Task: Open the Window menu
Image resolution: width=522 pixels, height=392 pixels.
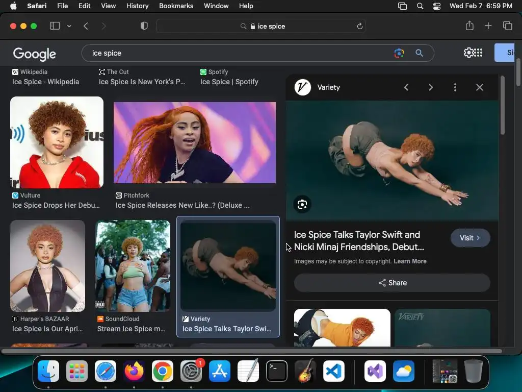Action: click(216, 6)
